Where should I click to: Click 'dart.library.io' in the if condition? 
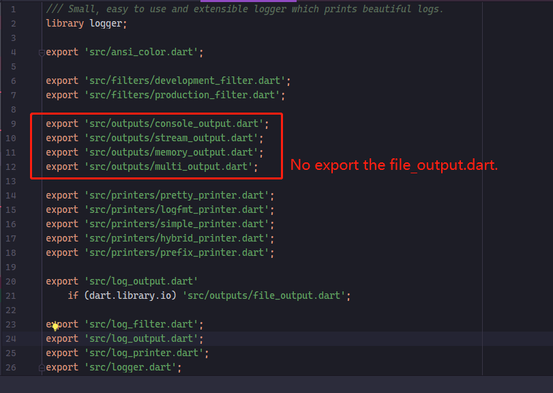pos(130,295)
